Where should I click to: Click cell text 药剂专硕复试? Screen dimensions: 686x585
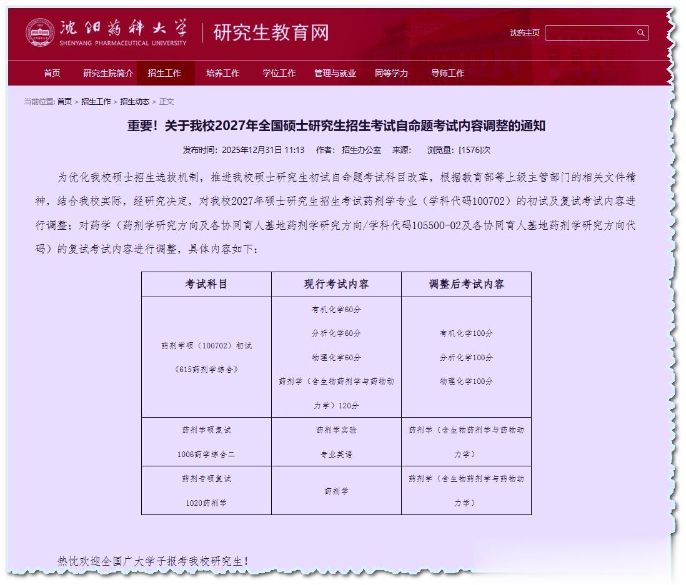207,479
